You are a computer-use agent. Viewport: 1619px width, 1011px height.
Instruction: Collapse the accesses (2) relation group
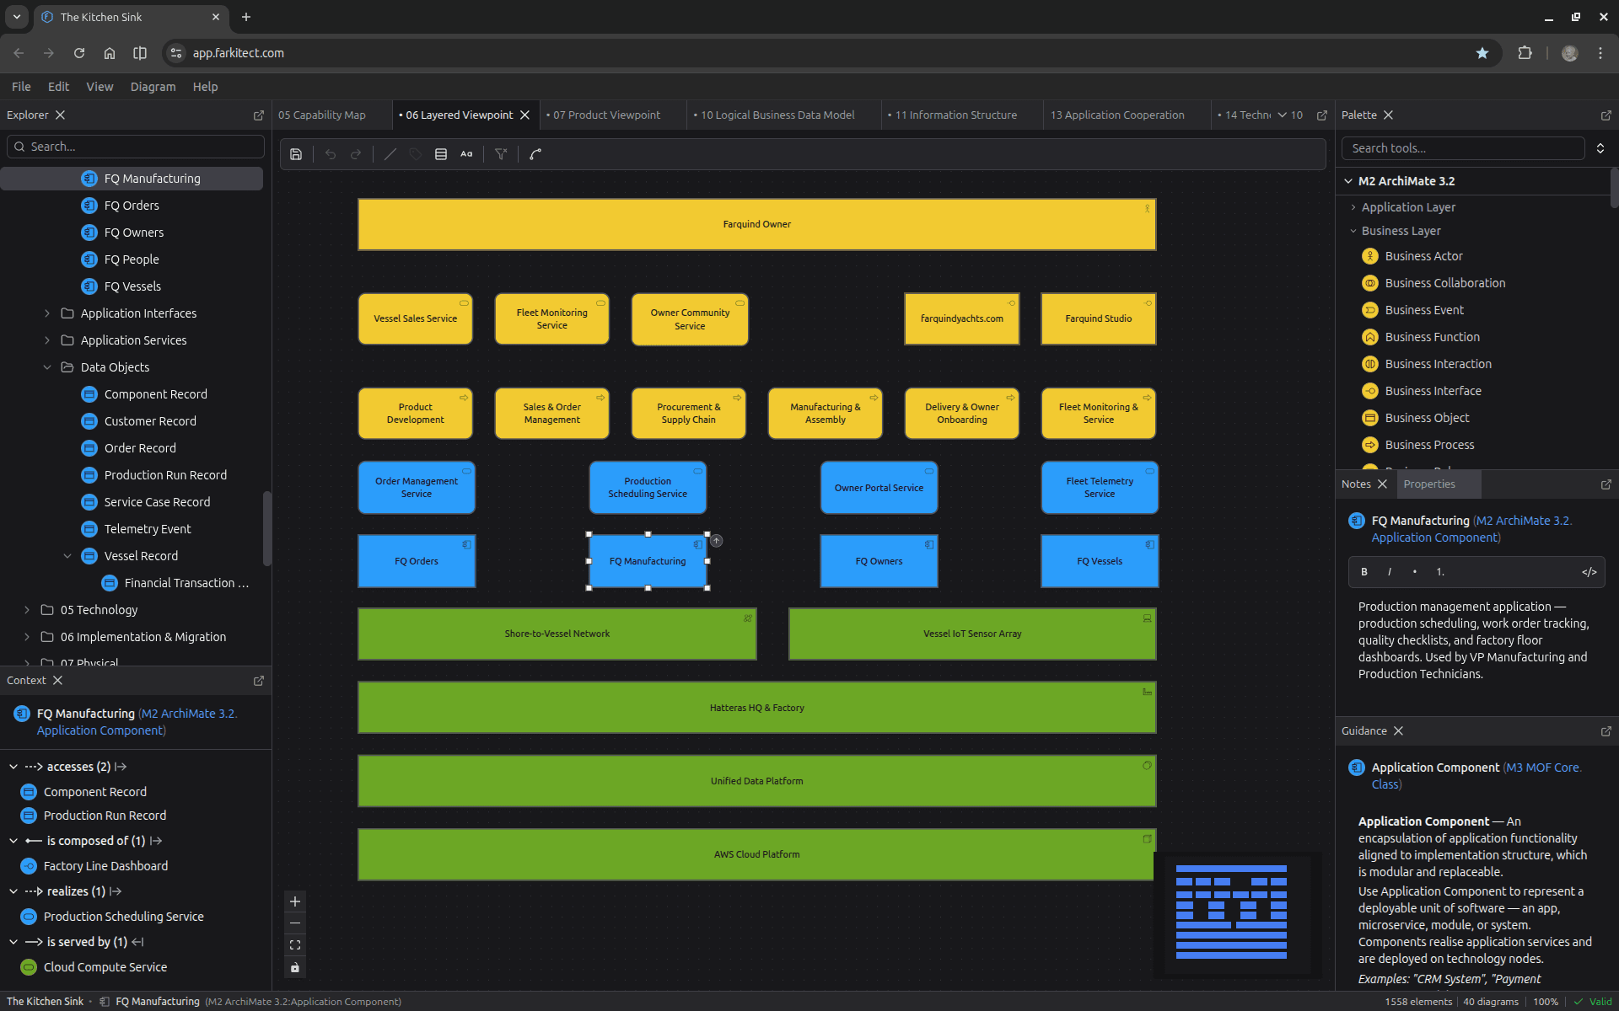tap(13, 767)
